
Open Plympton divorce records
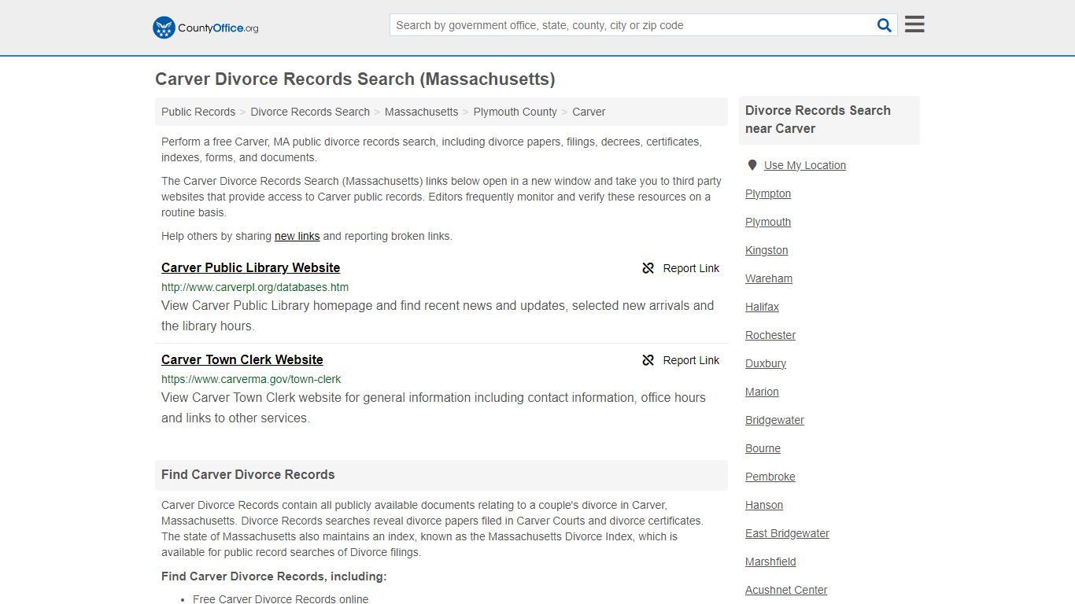tap(768, 193)
